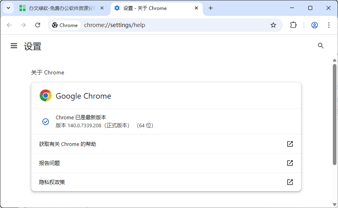
Task: Click the Chrome site info chip
Action: [x=65, y=25]
